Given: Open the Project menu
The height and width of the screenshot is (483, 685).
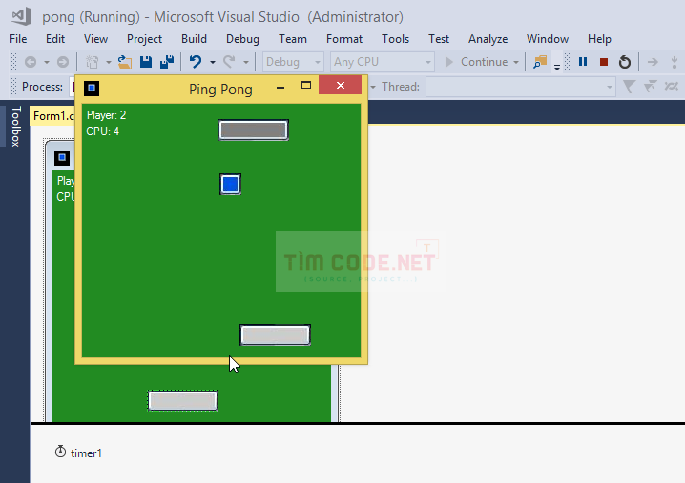Looking at the screenshot, I should coord(145,39).
